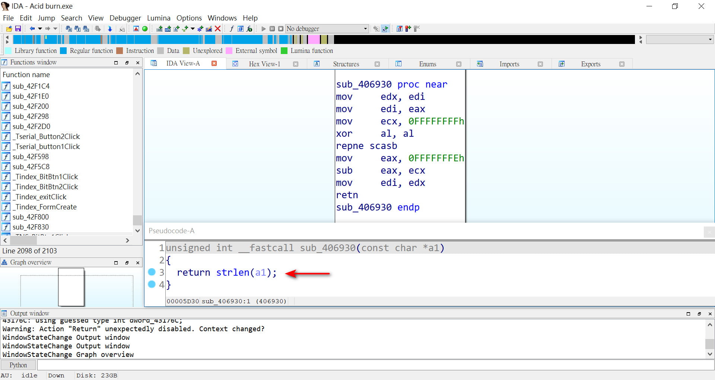Image resolution: width=715 pixels, height=380 pixels.
Task: Click the Python button
Action: click(x=18, y=365)
